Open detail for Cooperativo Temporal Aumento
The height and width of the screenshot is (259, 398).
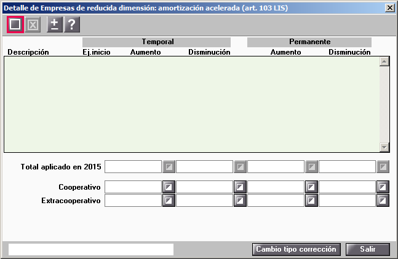coord(169,187)
